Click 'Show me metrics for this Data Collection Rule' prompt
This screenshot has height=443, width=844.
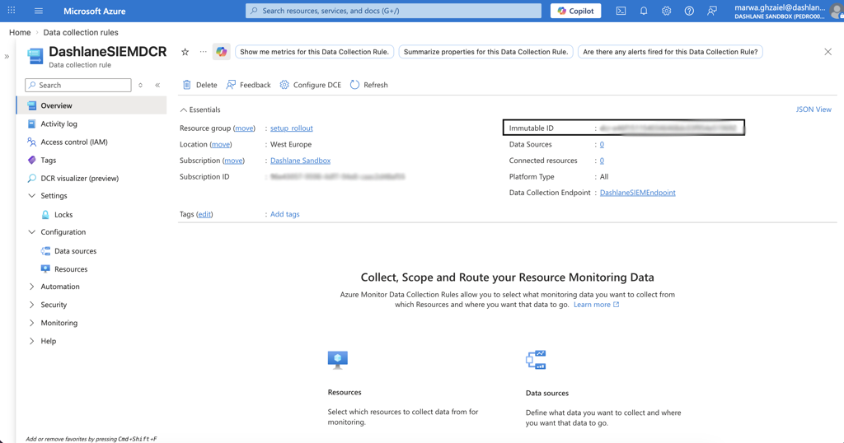314,52
